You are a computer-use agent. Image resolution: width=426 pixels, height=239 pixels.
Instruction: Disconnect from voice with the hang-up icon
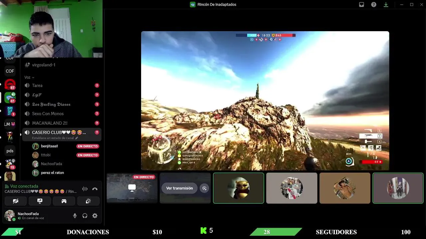(95, 189)
